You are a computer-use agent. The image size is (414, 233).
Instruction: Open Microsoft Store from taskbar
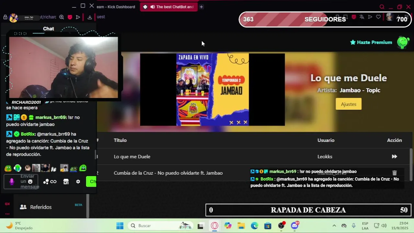coord(268,226)
